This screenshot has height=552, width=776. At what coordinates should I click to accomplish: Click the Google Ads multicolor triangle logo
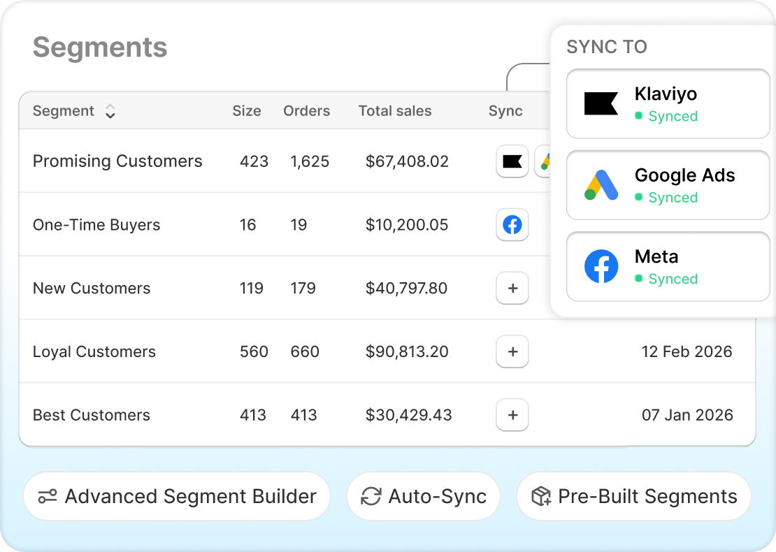tap(601, 185)
